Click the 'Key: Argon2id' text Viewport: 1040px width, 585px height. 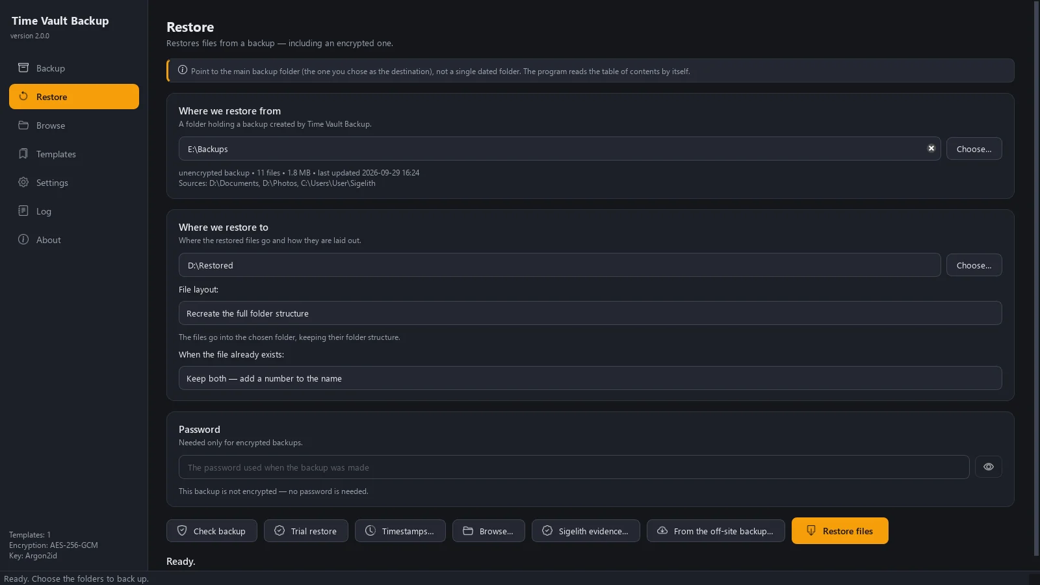[x=33, y=556]
